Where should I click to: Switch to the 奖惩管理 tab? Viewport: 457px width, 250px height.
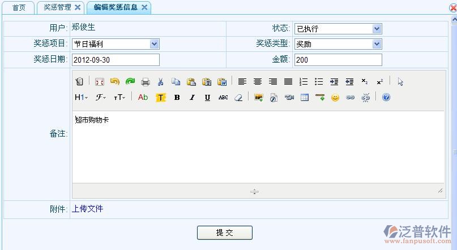[58, 7]
